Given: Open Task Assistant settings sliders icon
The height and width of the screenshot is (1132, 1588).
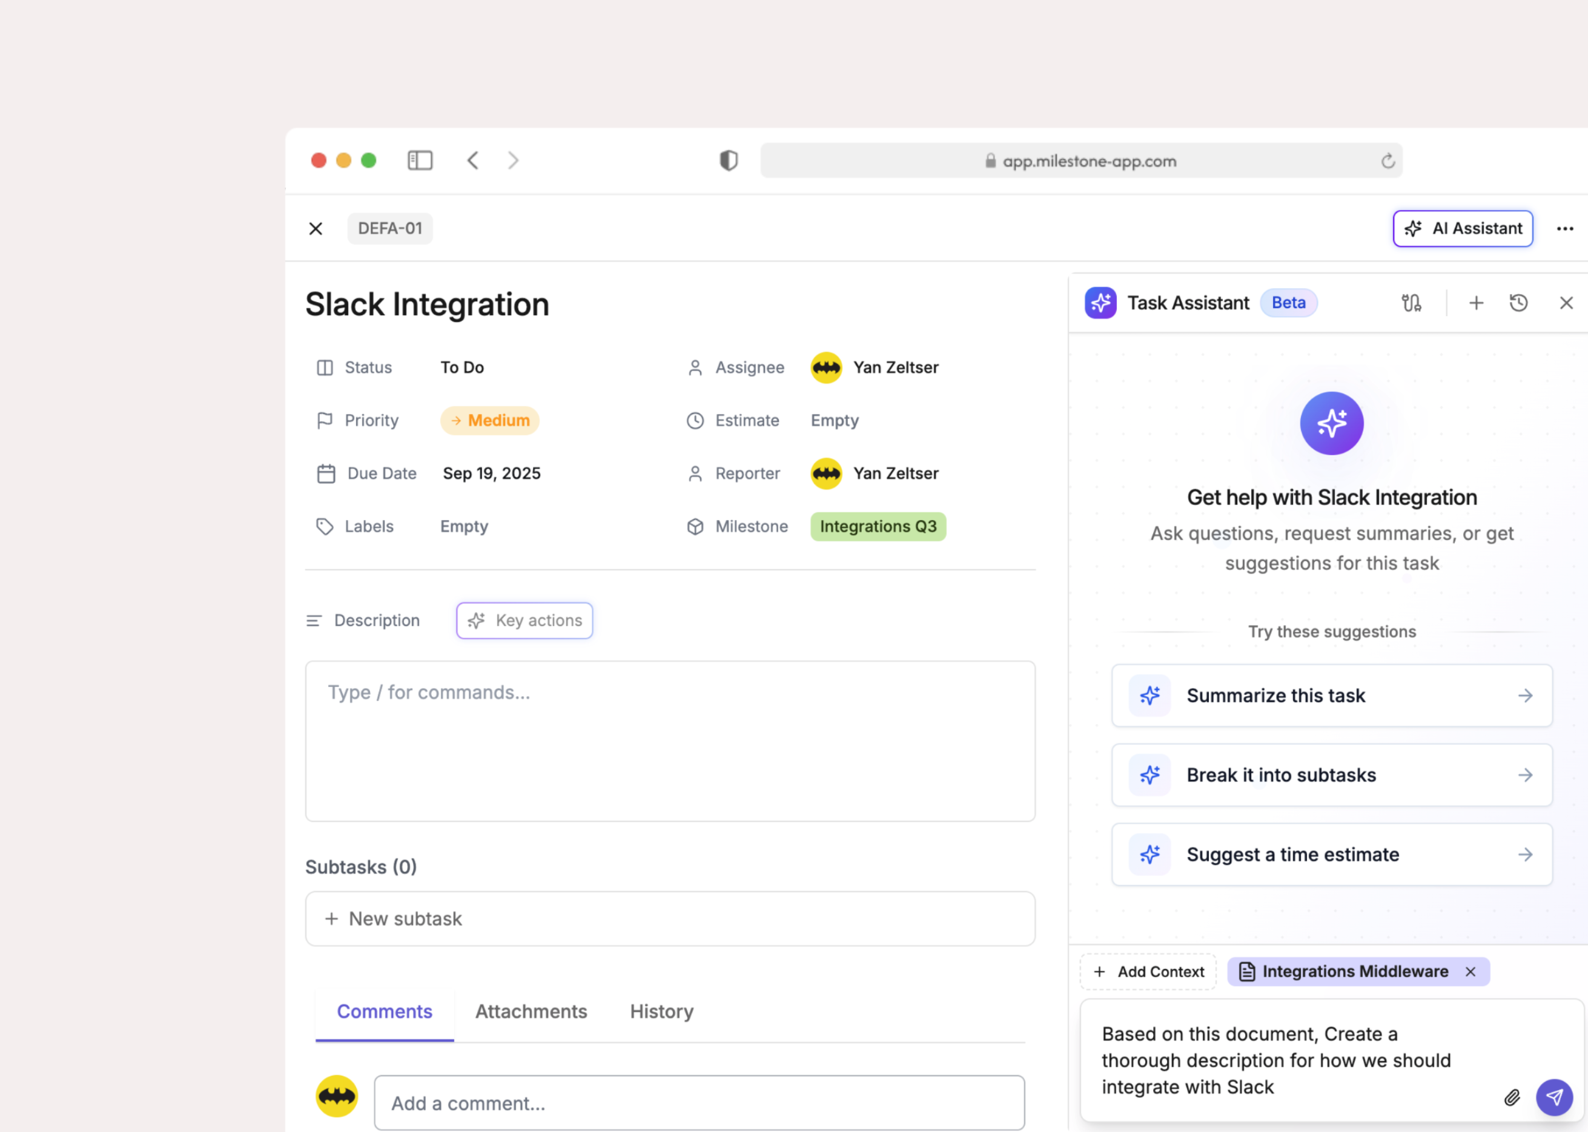Looking at the screenshot, I should [1411, 303].
